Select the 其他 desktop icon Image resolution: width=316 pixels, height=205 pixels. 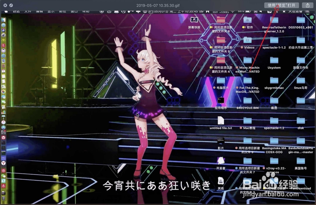tap(221, 184)
